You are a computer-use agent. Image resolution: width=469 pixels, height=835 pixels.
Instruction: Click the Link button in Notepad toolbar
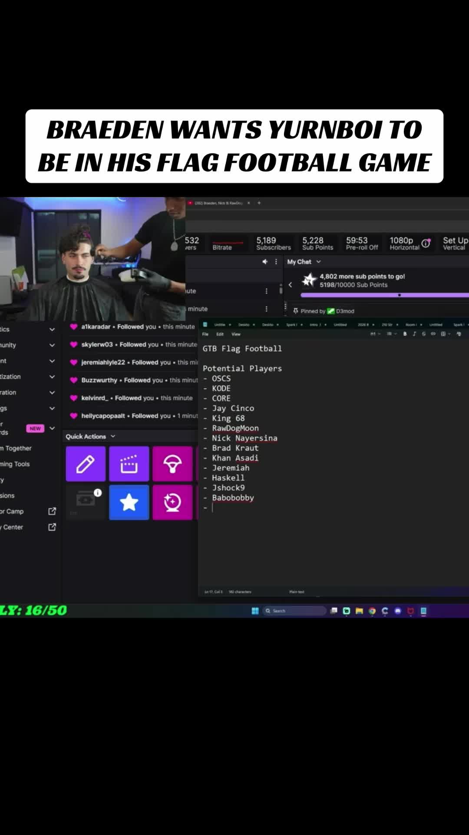click(x=433, y=334)
